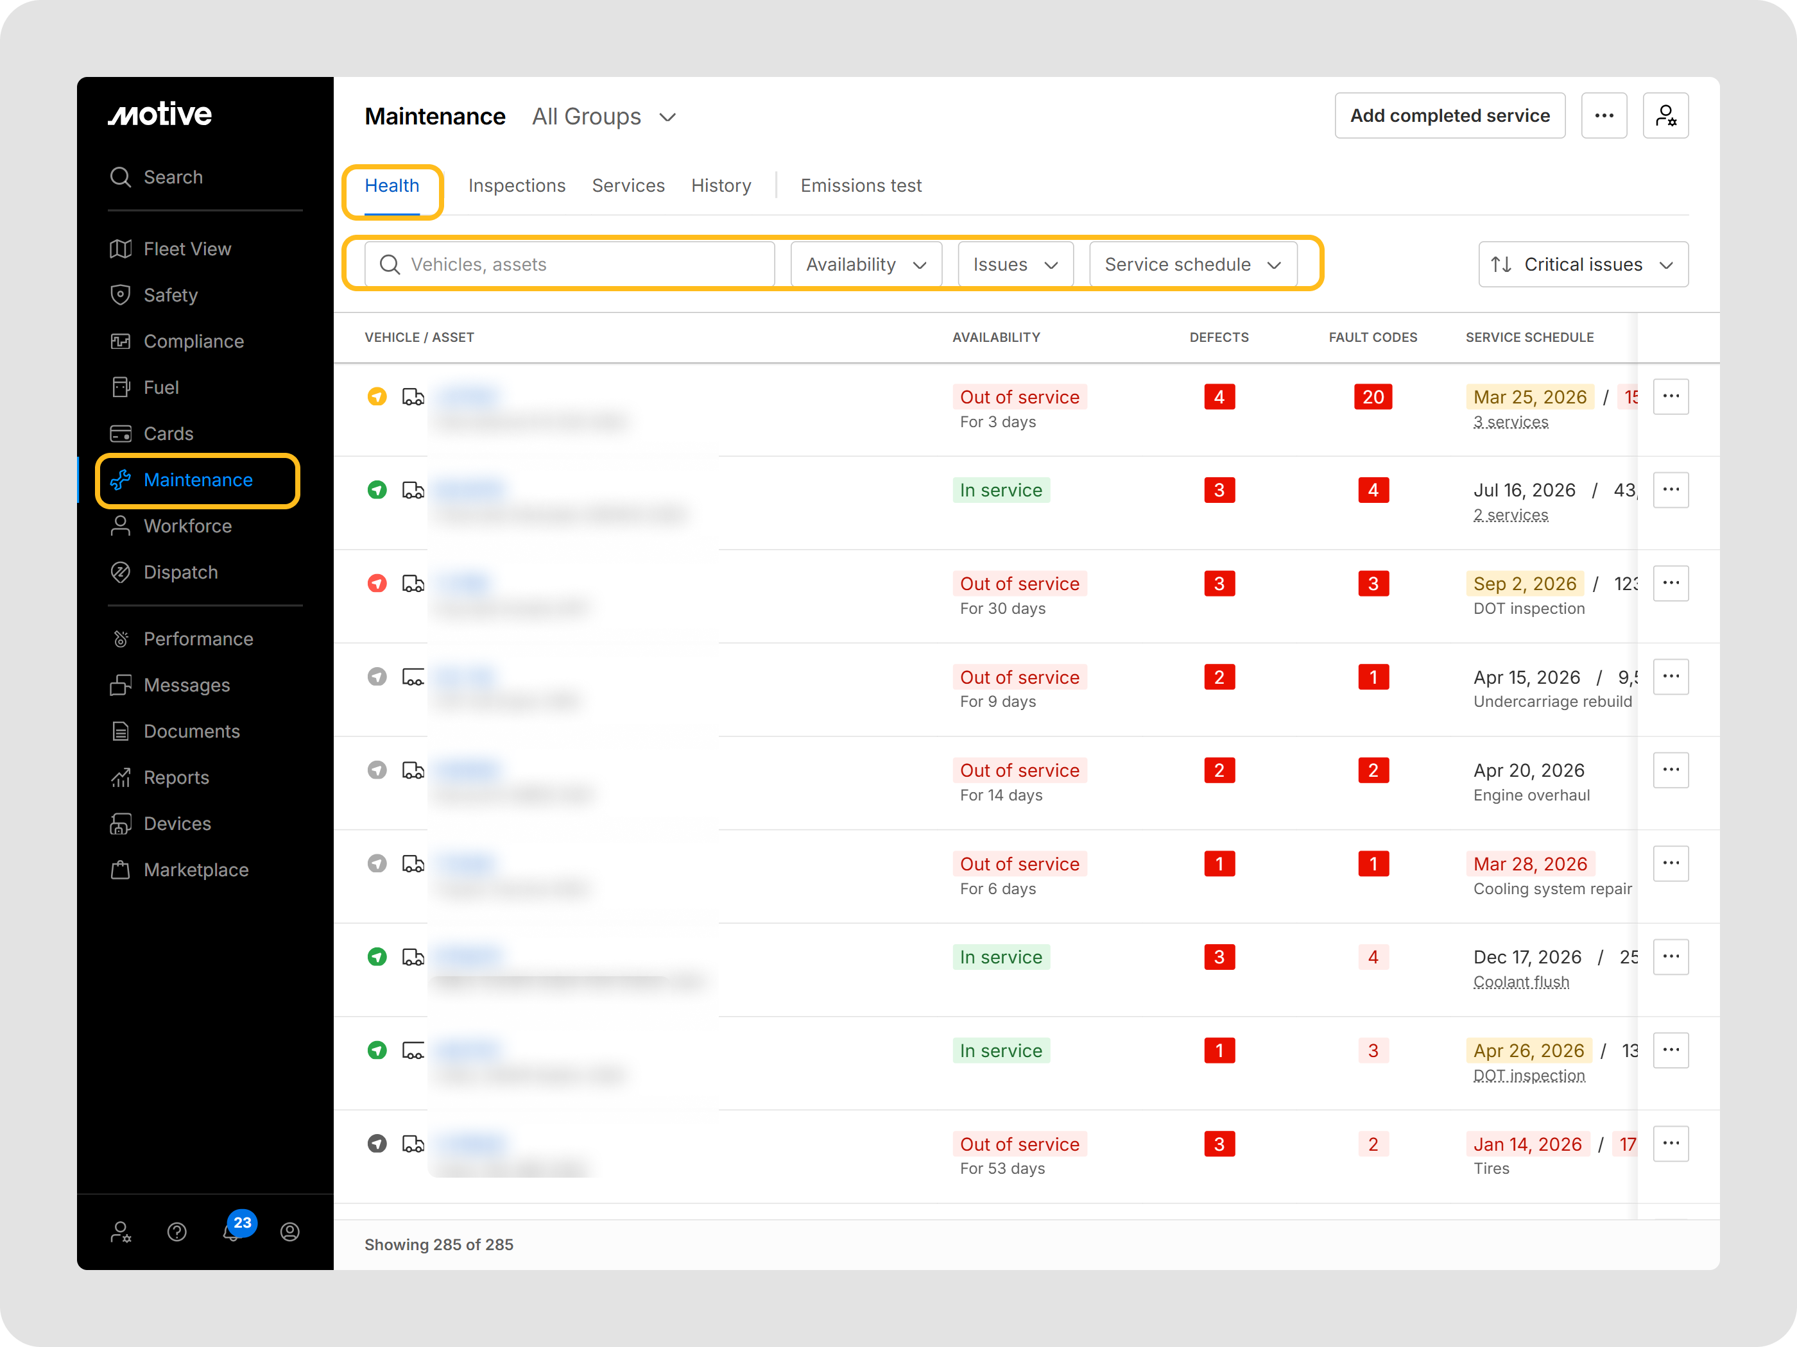Image resolution: width=1797 pixels, height=1347 pixels.
Task: Open Devices in the sidebar
Action: (160, 825)
